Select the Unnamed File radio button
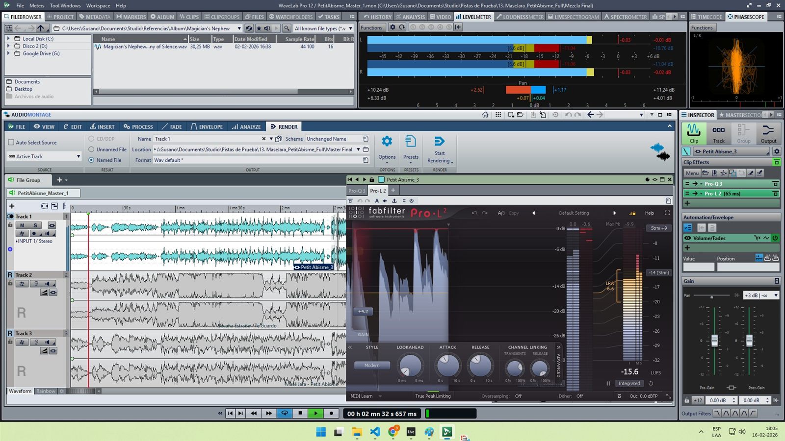 point(91,149)
